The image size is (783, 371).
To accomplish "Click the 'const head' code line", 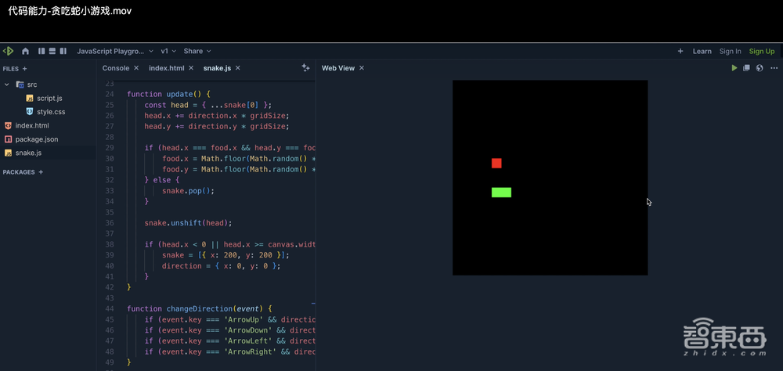I will tap(207, 105).
